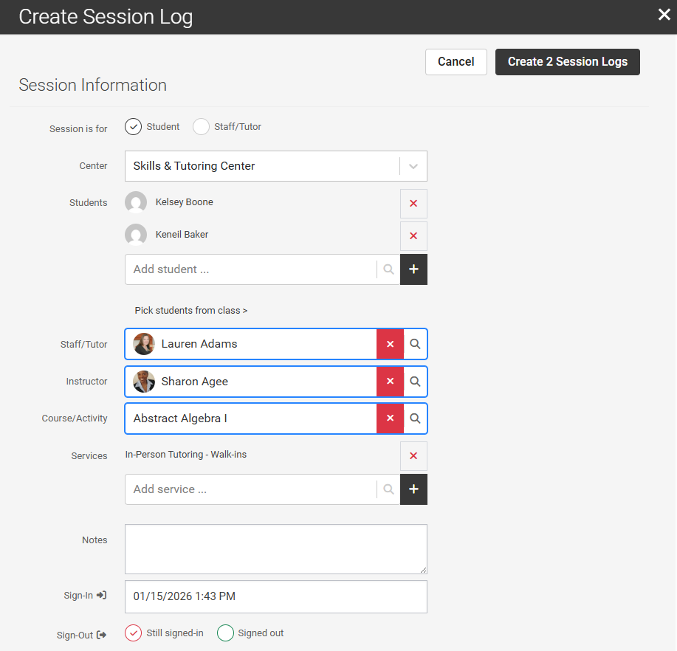Select the Student radio option

click(133, 127)
